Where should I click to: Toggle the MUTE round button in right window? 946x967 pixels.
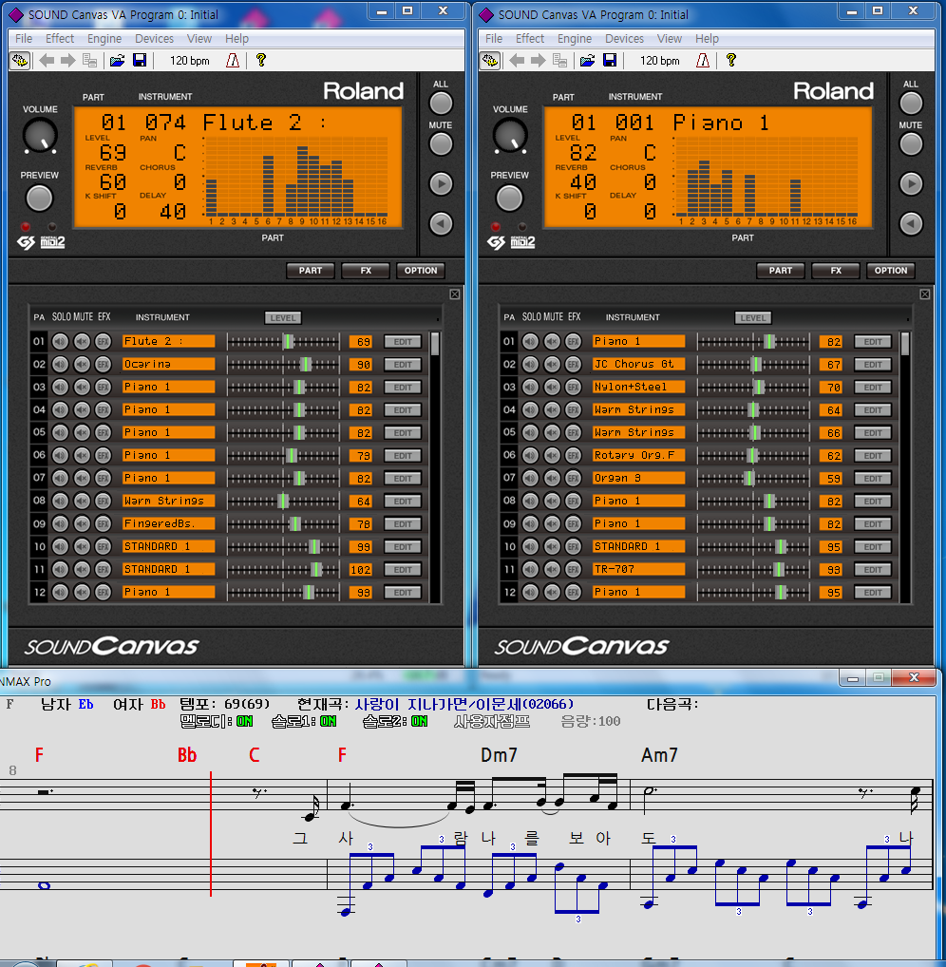point(910,144)
